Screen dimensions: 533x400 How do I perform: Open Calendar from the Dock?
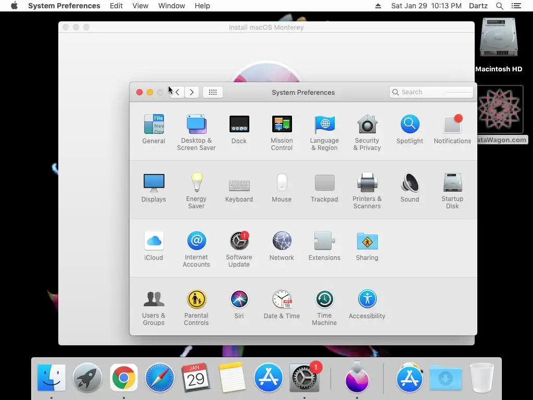pyautogui.click(x=196, y=378)
